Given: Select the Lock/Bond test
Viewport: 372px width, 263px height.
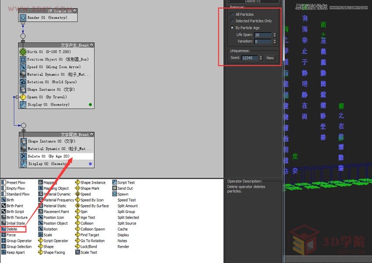Looking at the screenshot, I should tap(86, 247).
